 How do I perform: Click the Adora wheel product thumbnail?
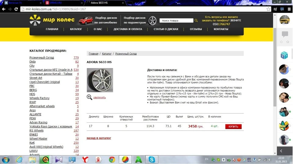(x=100, y=80)
